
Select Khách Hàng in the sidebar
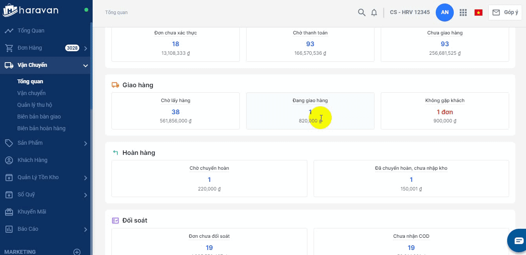[32, 160]
